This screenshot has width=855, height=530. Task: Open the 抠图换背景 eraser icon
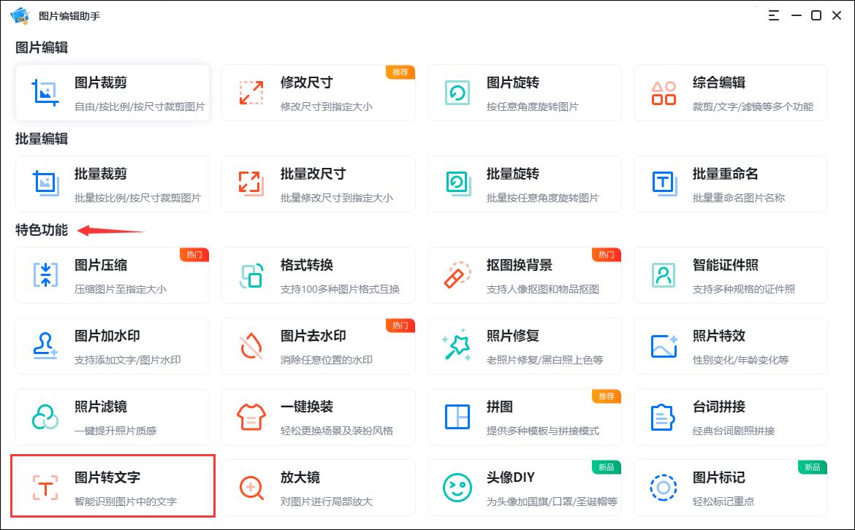457,274
